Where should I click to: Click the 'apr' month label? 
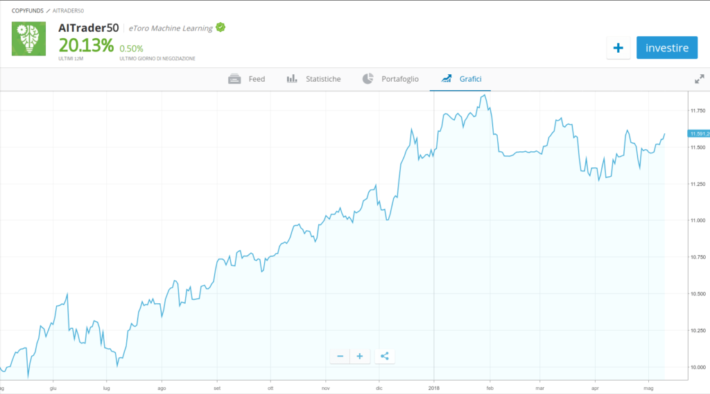tap(595, 388)
